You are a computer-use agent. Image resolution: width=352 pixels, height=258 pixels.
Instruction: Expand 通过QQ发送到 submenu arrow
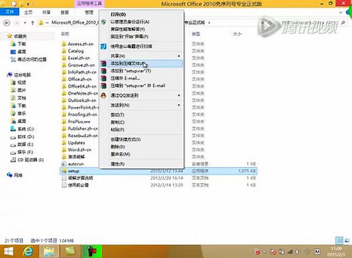tap(179, 95)
